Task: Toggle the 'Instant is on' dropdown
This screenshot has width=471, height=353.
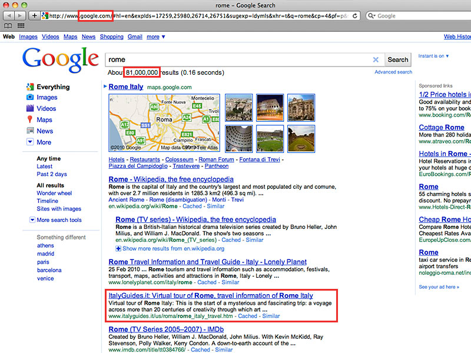Action: pos(433,56)
